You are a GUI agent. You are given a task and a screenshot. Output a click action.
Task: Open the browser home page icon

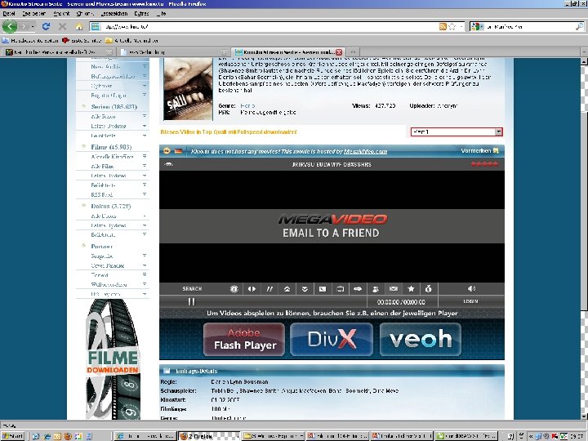click(78, 27)
